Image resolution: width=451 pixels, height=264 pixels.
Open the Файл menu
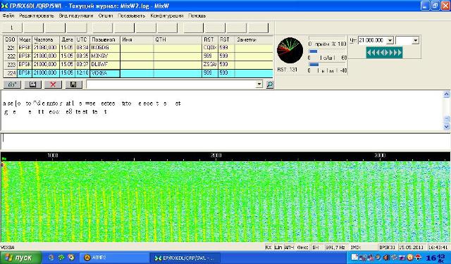click(8, 15)
